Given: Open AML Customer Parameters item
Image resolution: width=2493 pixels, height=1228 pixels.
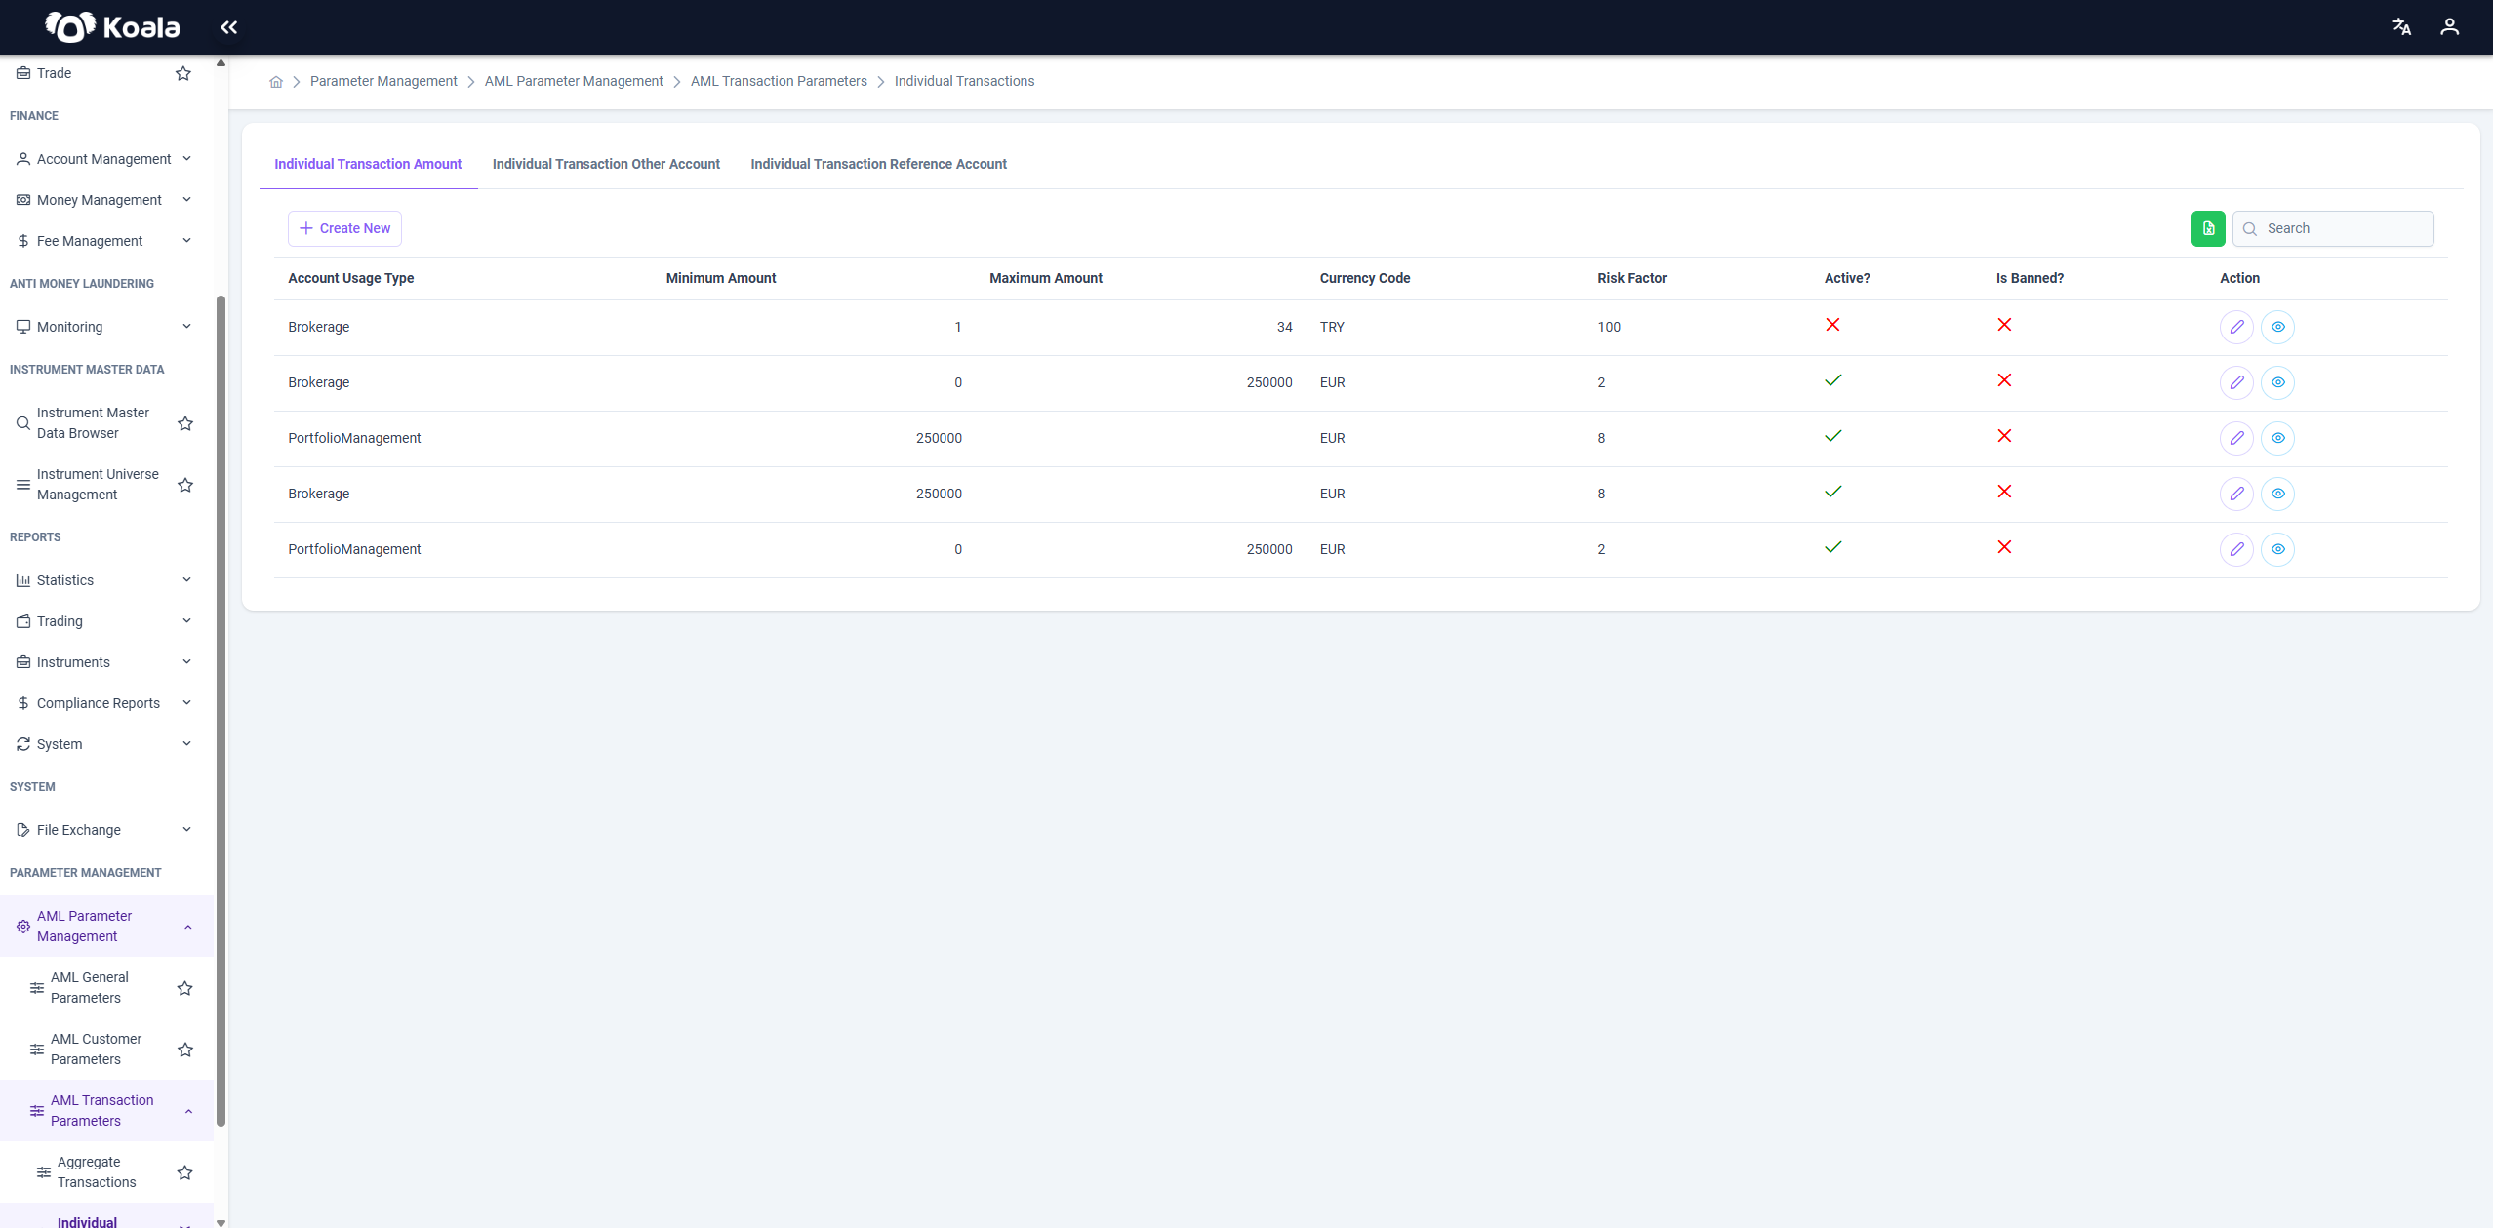Looking at the screenshot, I should point(96,1050).
